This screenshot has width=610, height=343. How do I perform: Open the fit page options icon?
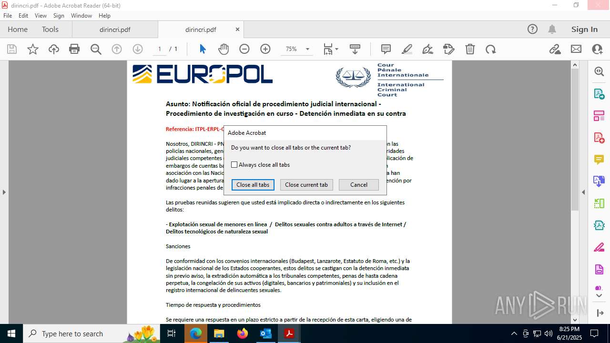click(x=331, y=49)
